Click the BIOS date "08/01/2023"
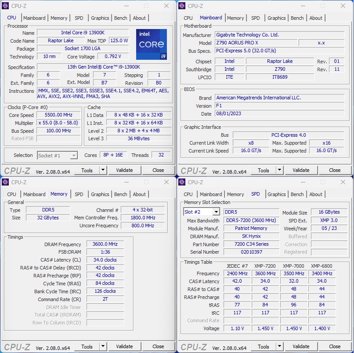The height and width of the screenshot is (353, 354). coord(279,113)
